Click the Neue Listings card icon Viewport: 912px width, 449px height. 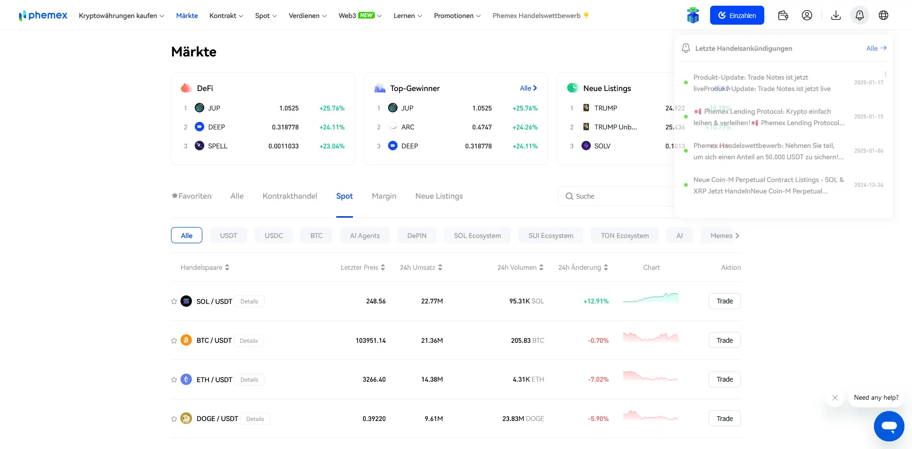pyautogui.click(x=572, y=88)
